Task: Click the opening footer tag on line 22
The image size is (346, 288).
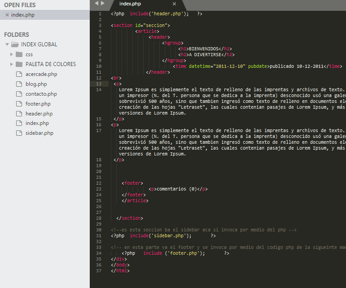Action: coord(132,183)
